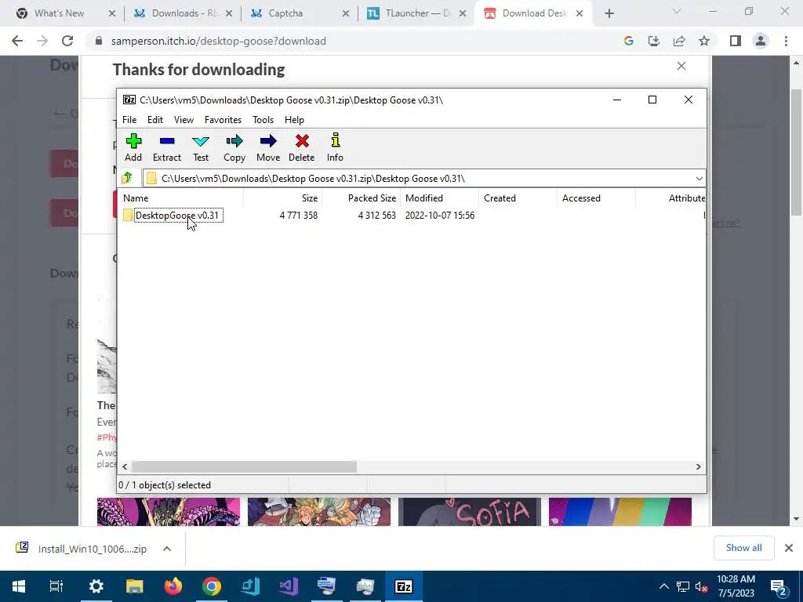Toggle the Chrome side panel icon
The height and width of the screenshot is (602, 803).
click(x=736, y=41)
